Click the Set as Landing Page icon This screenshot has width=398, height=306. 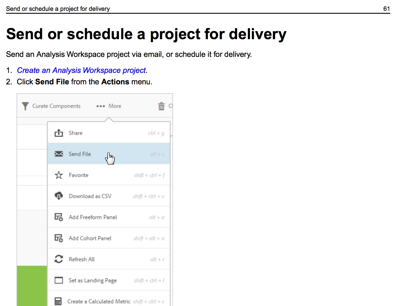click(x=59, y=280)
